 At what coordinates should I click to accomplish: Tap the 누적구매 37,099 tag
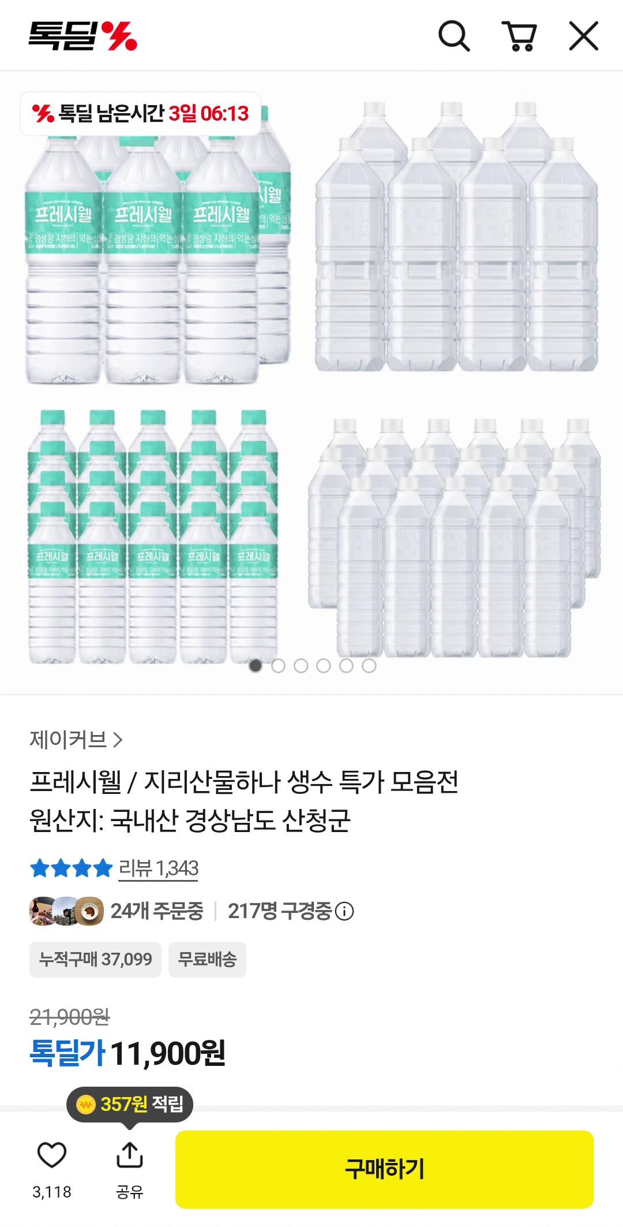tap(95, 960)
